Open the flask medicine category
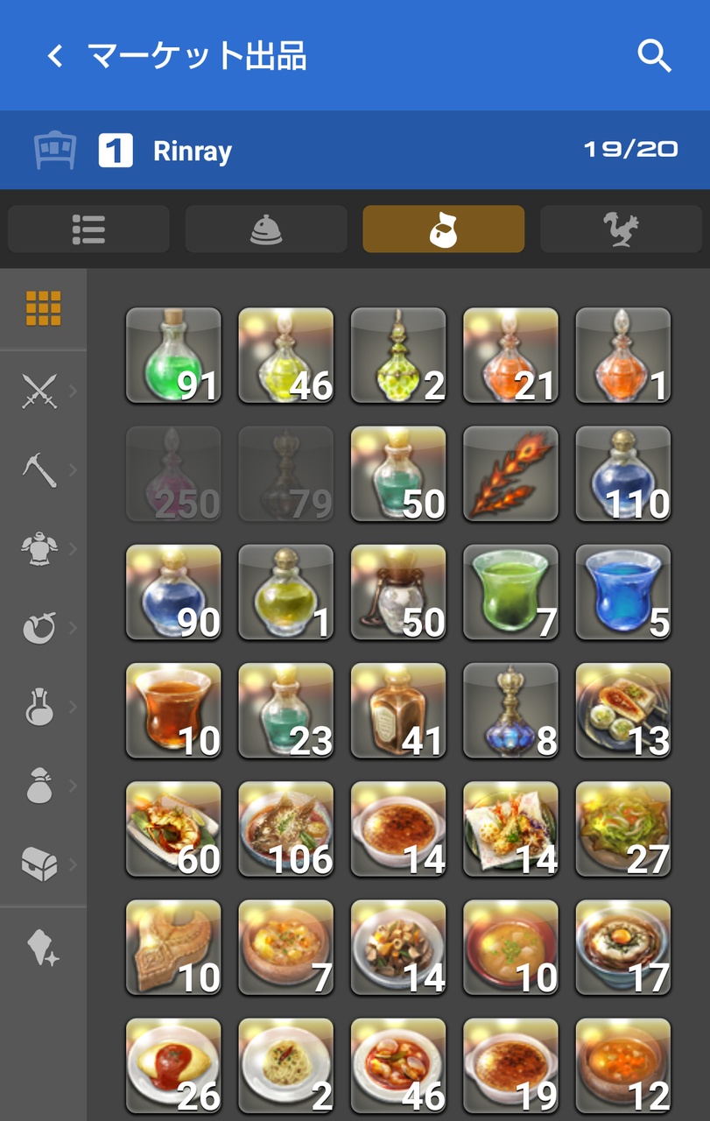 [x=40, y=707]
